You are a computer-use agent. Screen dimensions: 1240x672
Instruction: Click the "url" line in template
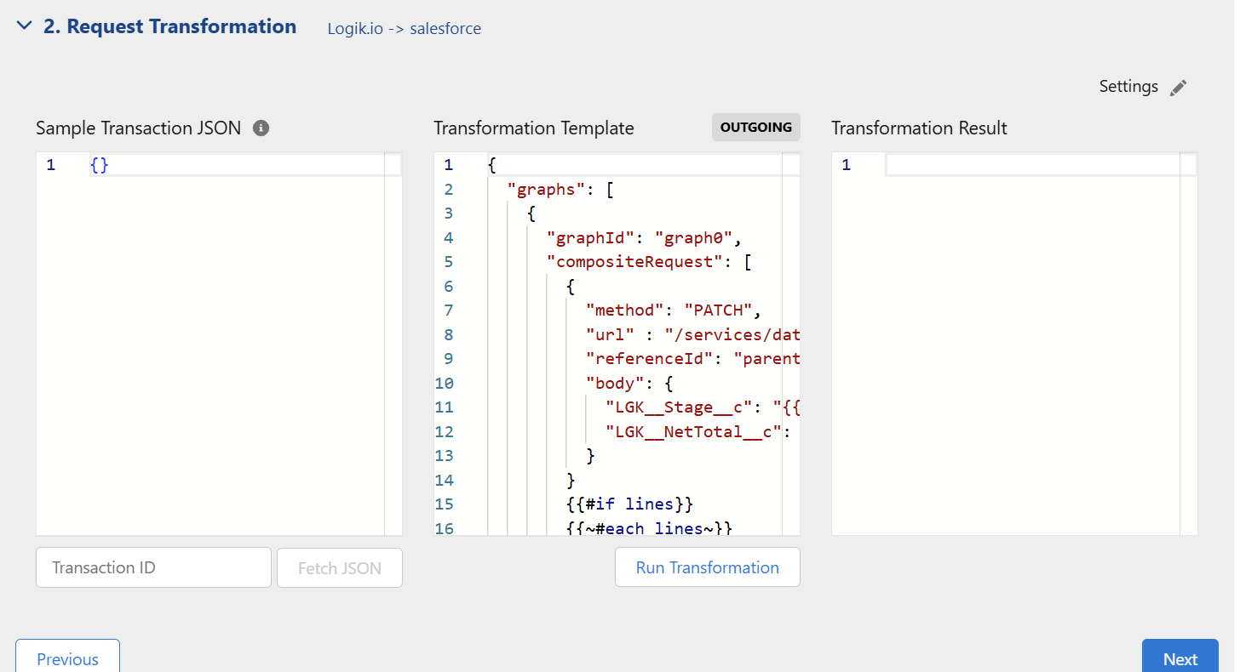coord(692,334)
